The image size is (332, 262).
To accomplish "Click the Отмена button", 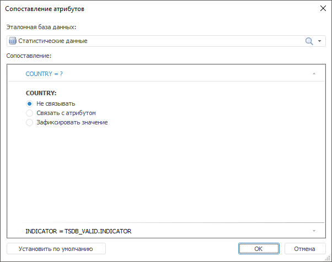I will [304, 249].
